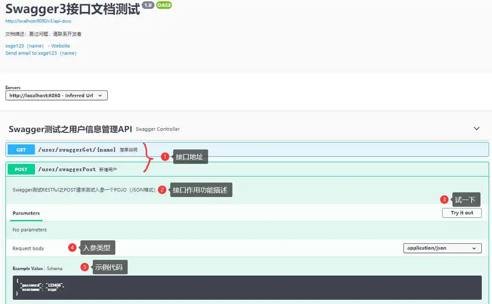Collapse the POST /user/swaggerPost endpoint
The image size is (492, 304).
coord(67,169)
